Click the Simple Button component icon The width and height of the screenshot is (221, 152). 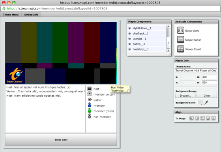pyautogui.click(x=180, y=40)
